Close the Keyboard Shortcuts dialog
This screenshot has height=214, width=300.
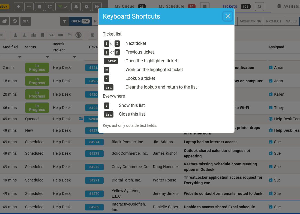(227, 16)
